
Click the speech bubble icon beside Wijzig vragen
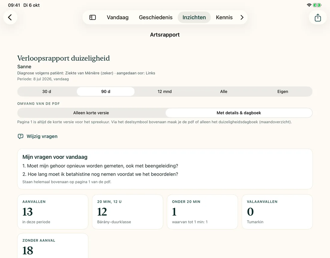coord(20,136)
